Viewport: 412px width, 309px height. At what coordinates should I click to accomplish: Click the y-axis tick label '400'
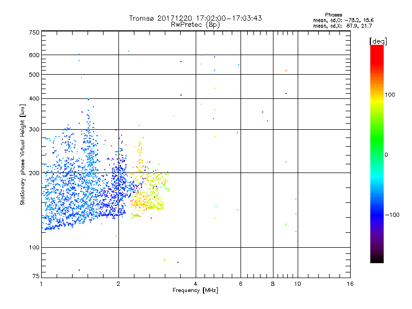[34, 98]
